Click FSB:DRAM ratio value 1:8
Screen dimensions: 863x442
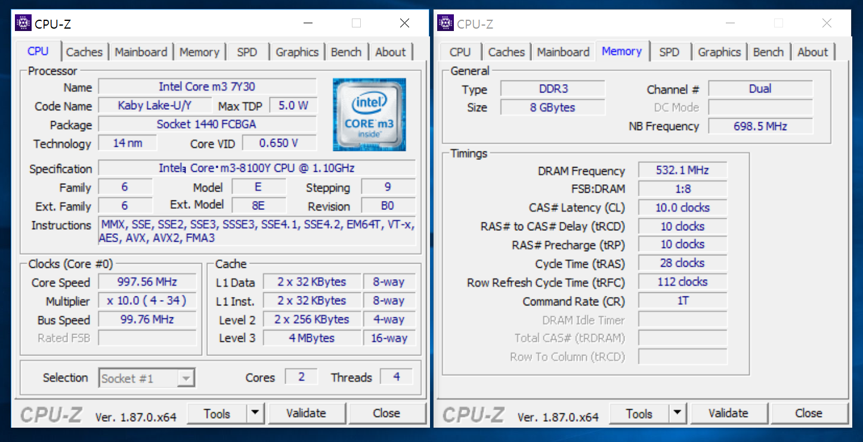pos(682,188)
